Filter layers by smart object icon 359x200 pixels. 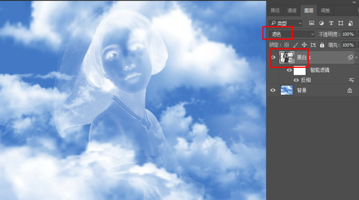(x=350, y=23)
